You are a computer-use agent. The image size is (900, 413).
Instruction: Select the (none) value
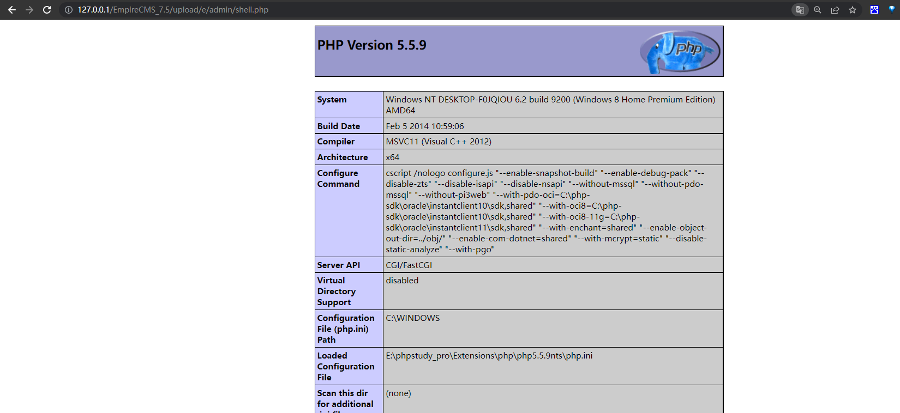(398, 393)
